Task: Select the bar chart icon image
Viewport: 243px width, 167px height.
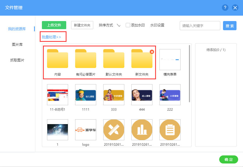Action: [x=142, y=130]
